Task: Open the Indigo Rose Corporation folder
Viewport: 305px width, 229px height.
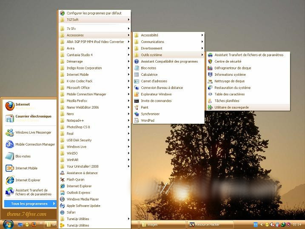Action: [95, 68]
